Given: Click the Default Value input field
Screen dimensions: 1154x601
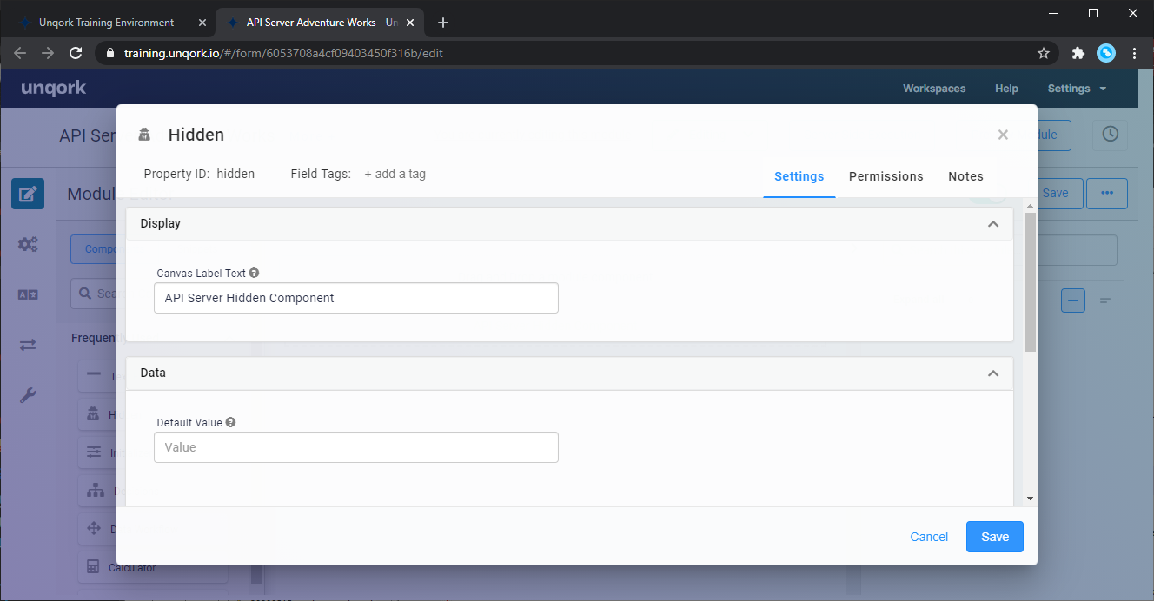Looking at the screenshot, I should point(356,447).
